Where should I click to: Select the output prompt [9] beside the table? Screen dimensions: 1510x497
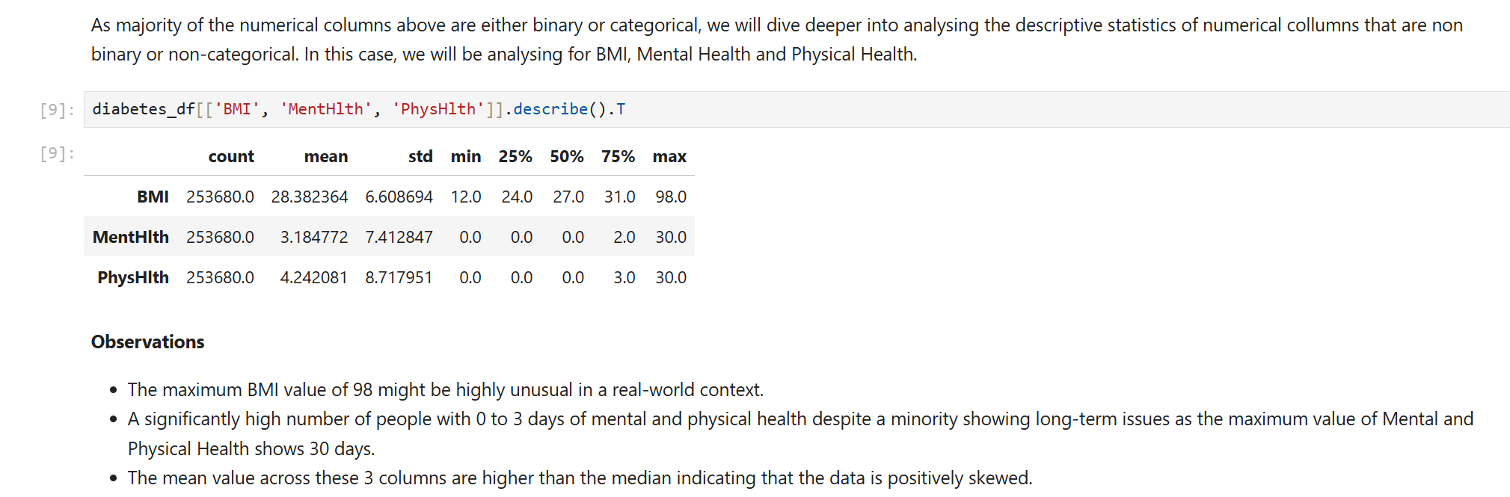click(x=57, y=153)
